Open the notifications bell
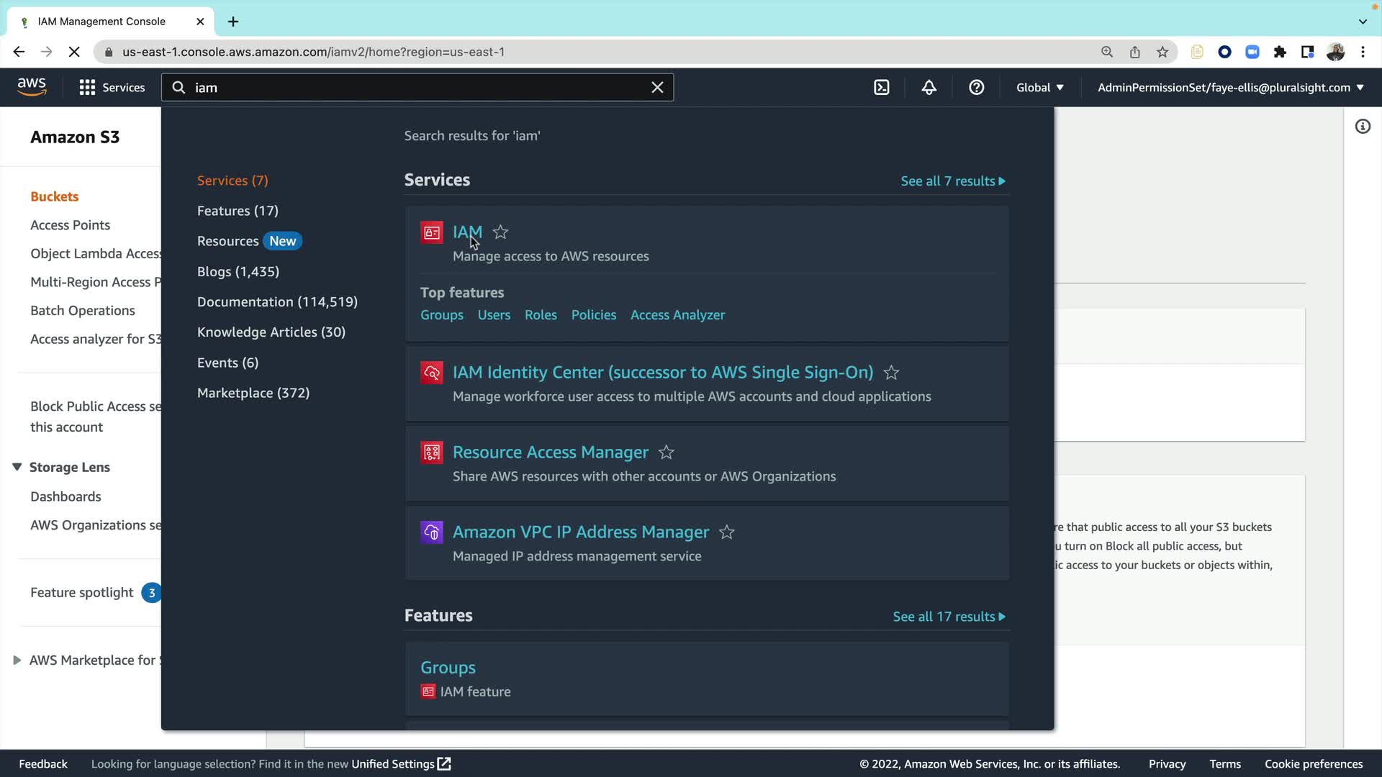Screen dimensions: 1382x777 tap(929, 88)
